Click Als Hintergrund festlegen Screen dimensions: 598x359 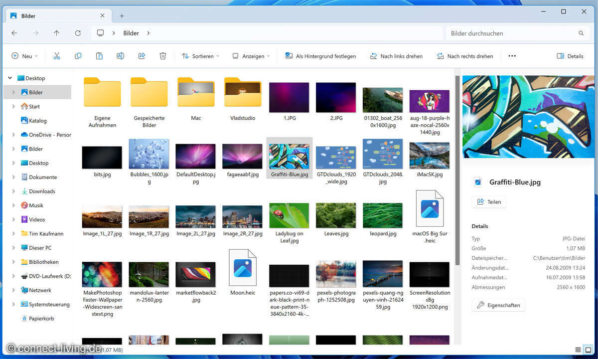(x=320, y=56)
